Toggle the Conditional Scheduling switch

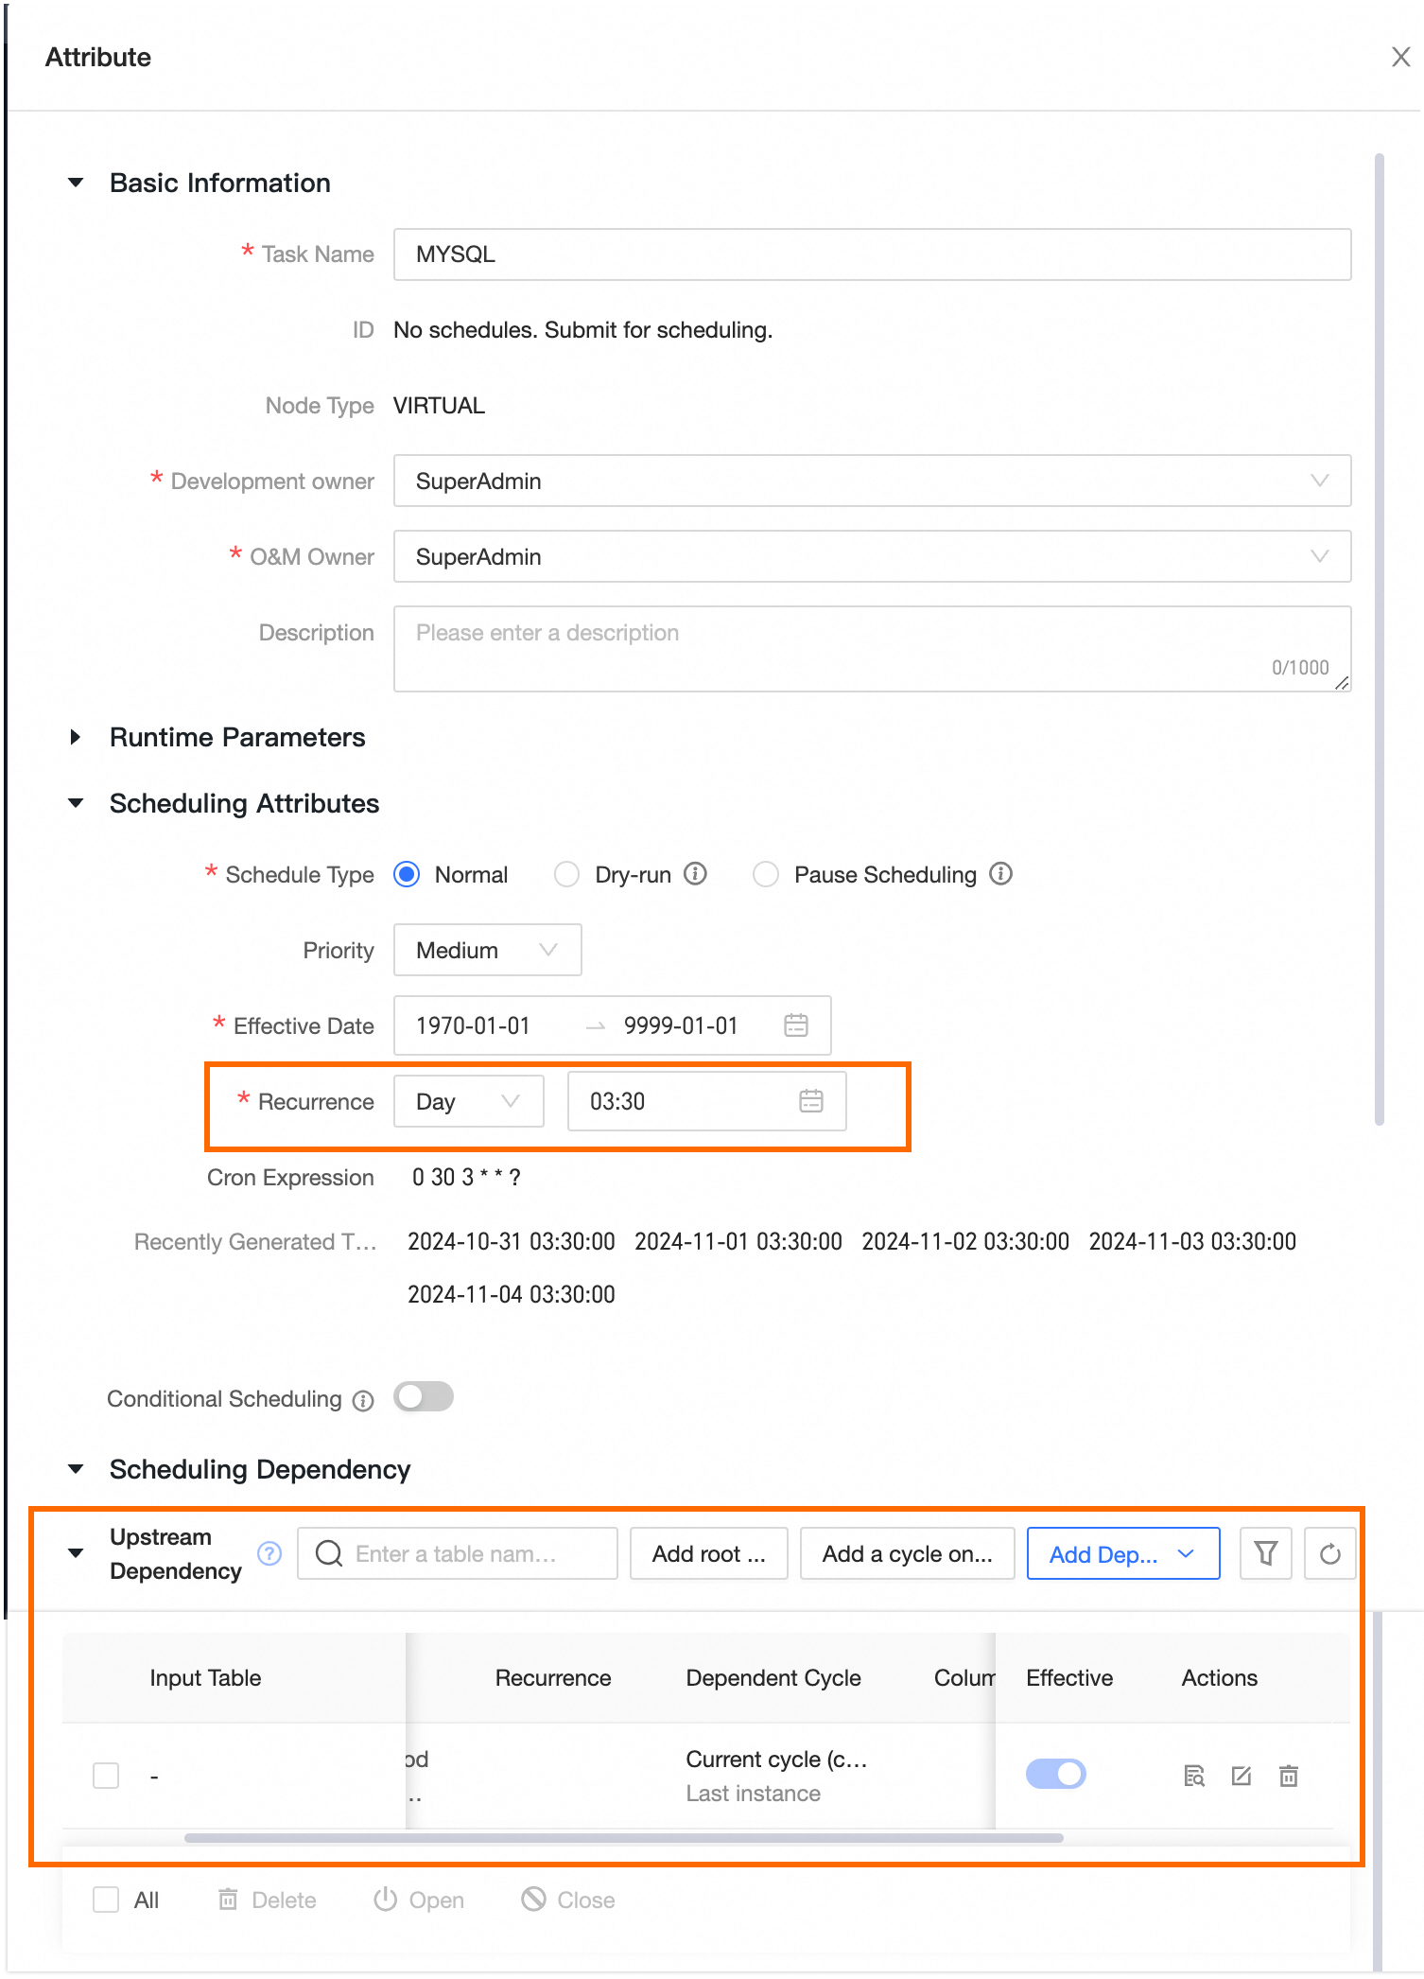[x=424, y=1397]
